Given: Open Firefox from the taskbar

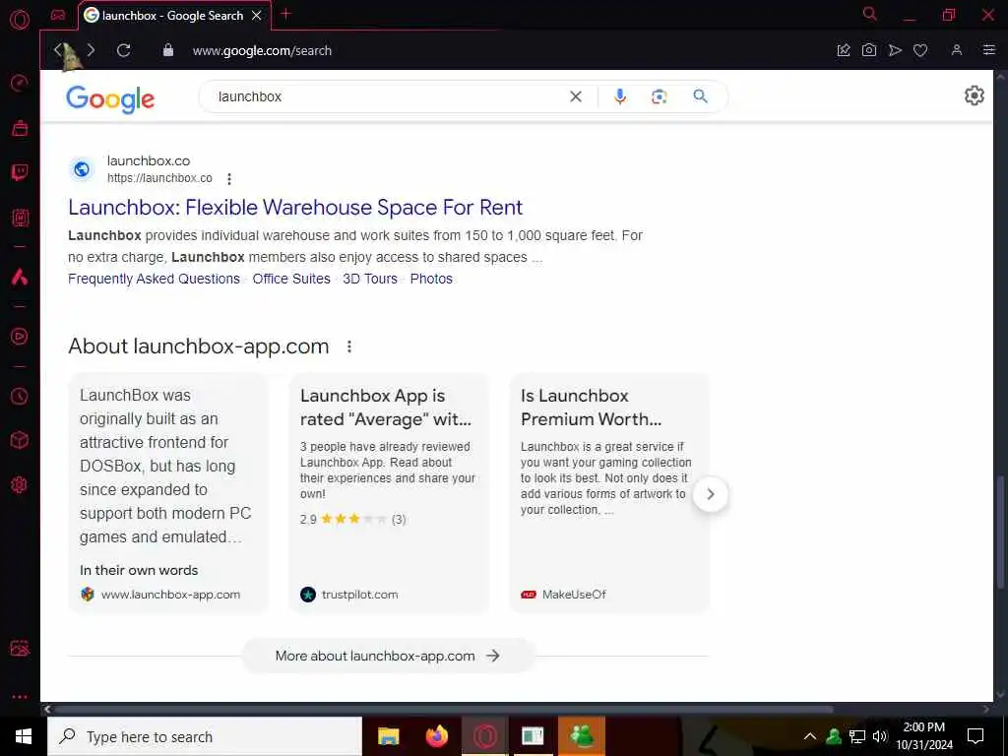Looking at the screenshot, I should (437, 736).
